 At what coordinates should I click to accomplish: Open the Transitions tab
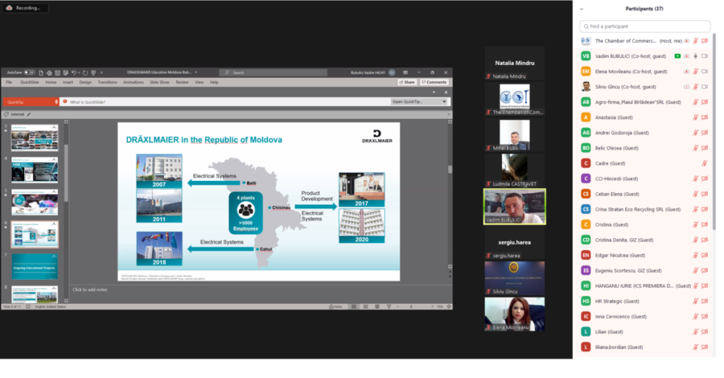coord(107,82)
